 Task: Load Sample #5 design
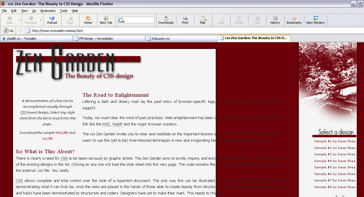pos(323,167)
